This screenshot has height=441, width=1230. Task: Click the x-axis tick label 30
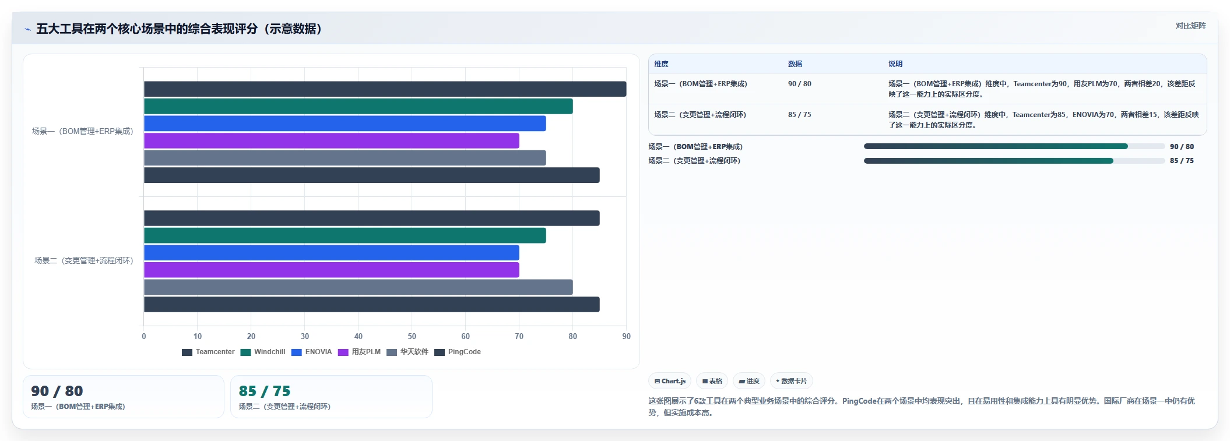click(x=305, y=337)
